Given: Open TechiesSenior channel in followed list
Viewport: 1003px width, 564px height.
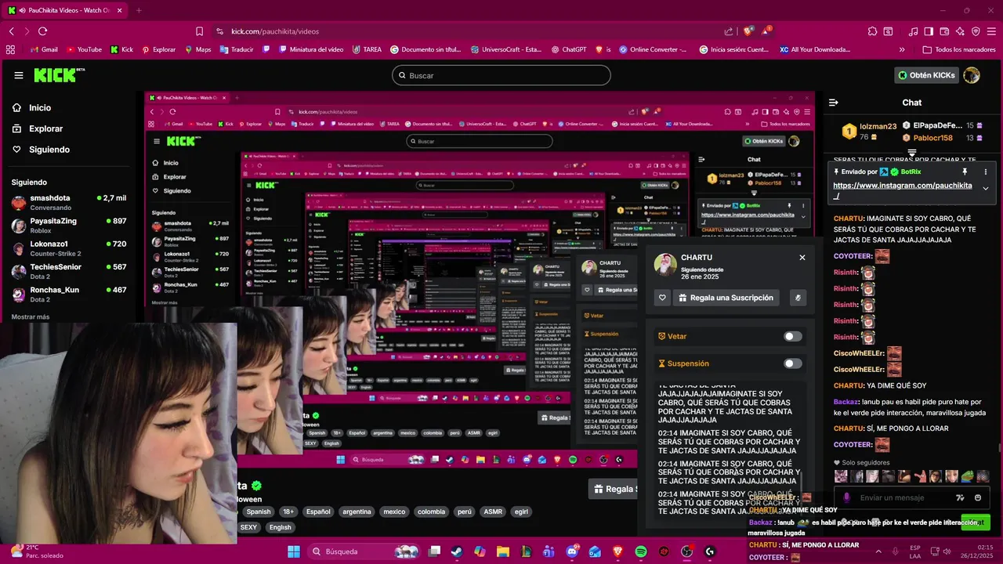Looking at the screenshot, I should pyautogui.click(x=68, y=271).
